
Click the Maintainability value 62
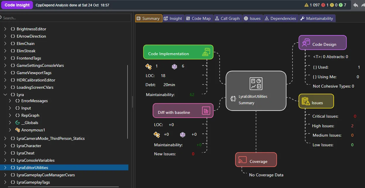point(192,95)
